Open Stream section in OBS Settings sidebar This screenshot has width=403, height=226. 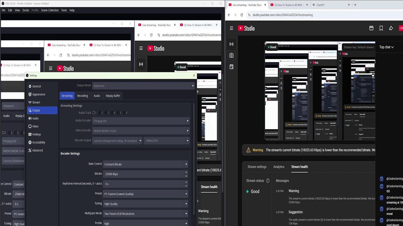(x=42, y=102)
